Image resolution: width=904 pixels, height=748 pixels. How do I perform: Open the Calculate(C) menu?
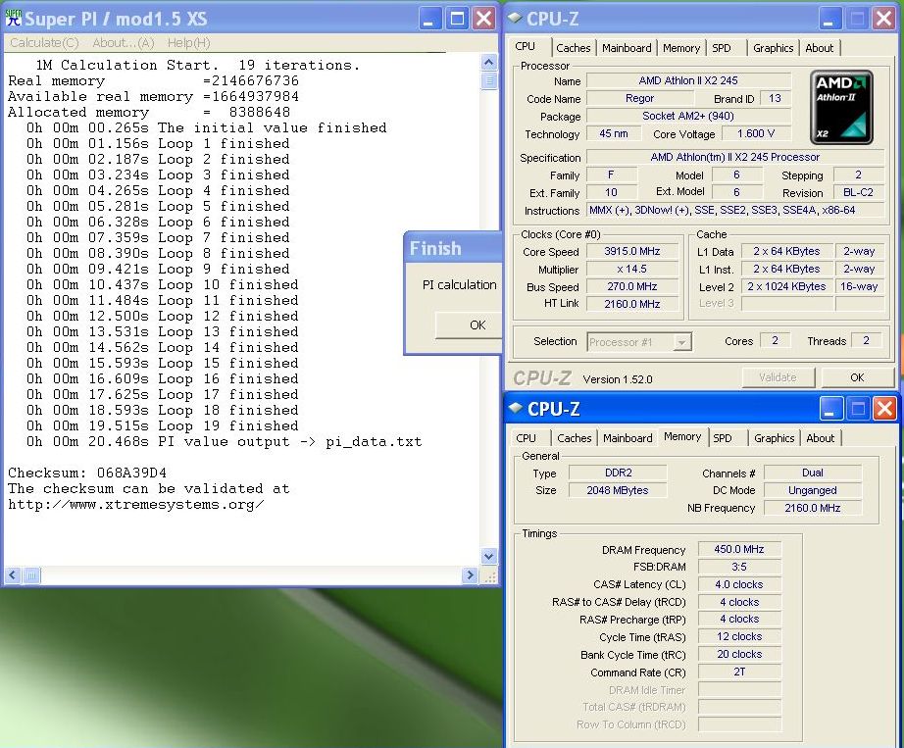44,43
